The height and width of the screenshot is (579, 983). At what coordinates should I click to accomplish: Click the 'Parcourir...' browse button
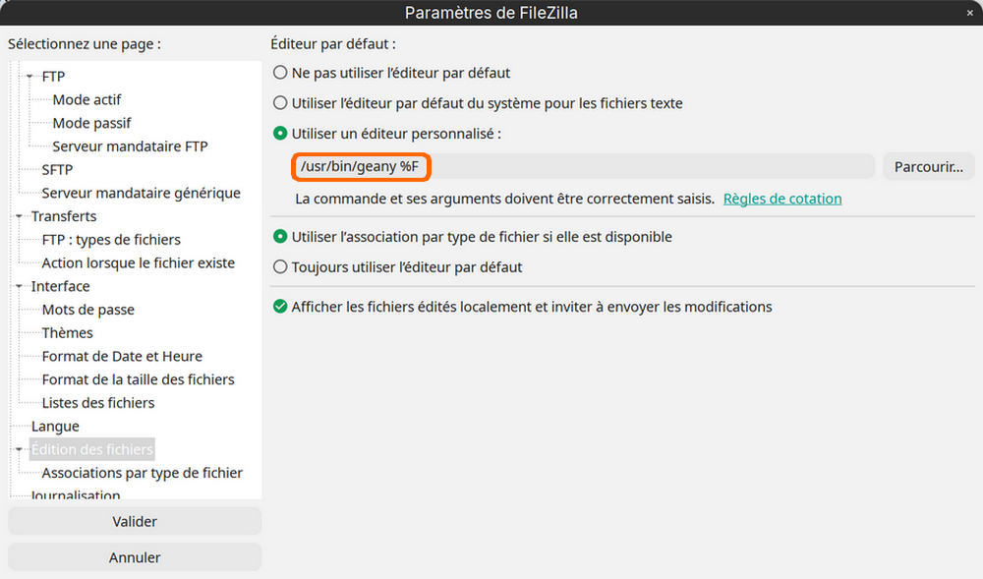928,167
